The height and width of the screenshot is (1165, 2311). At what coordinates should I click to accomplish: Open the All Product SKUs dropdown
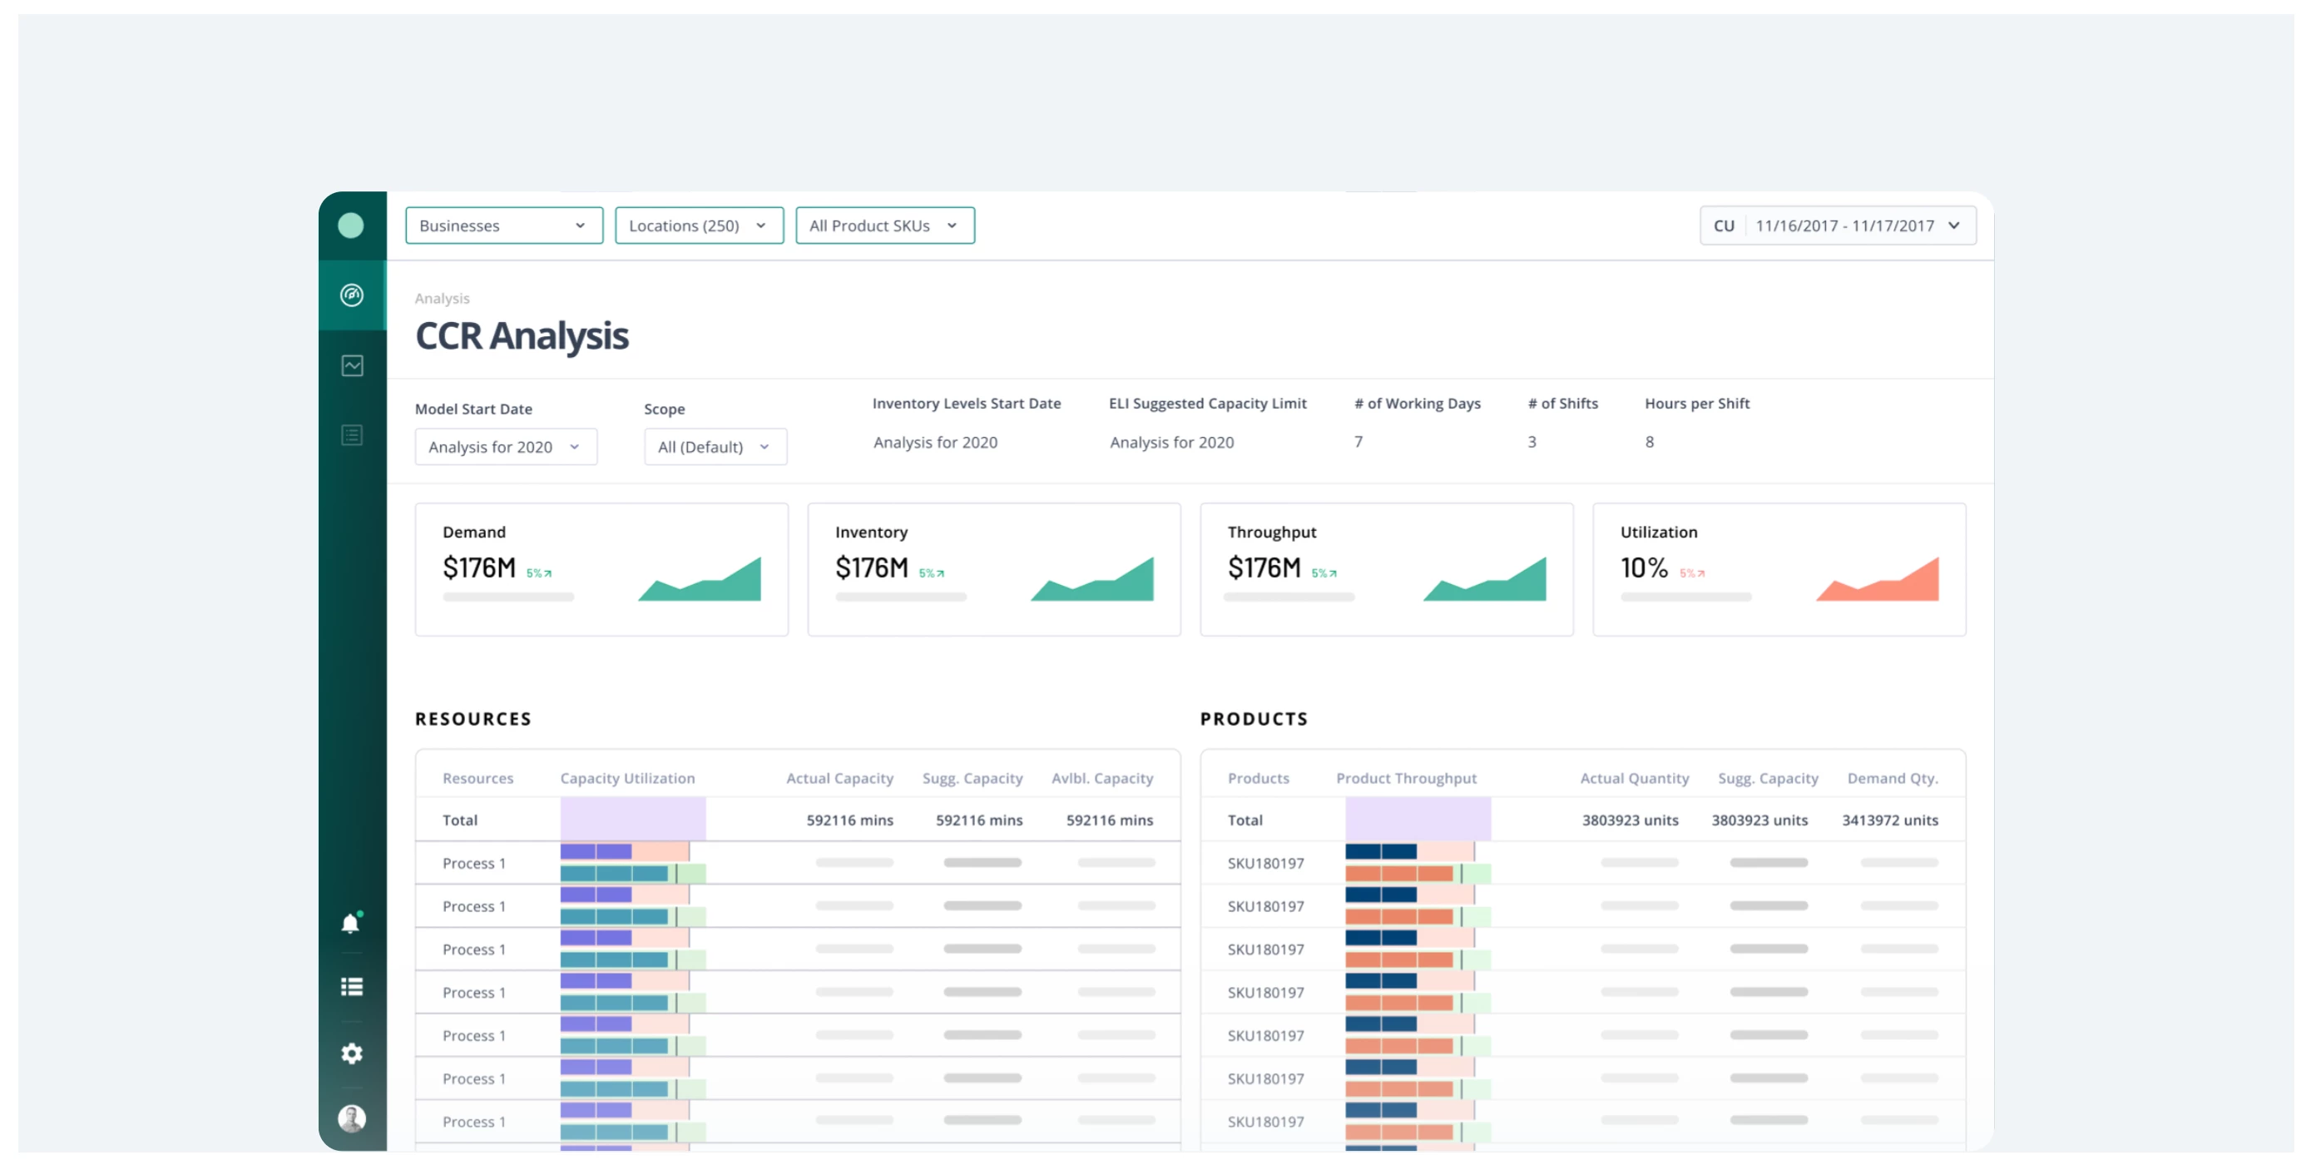(x=883, y=226)
